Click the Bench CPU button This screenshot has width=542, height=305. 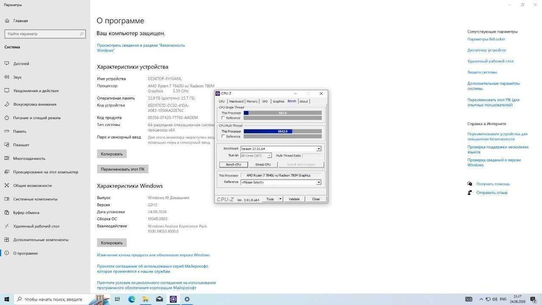pos(233,164)
